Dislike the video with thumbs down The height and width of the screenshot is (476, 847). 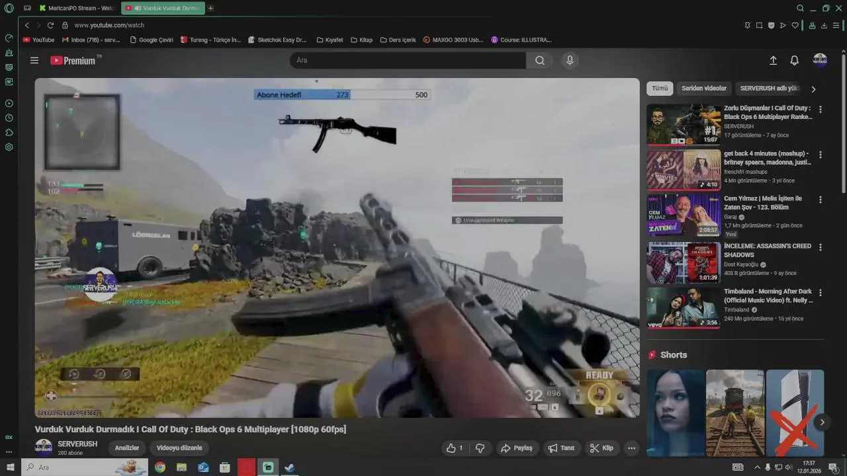tap(480, 448)
